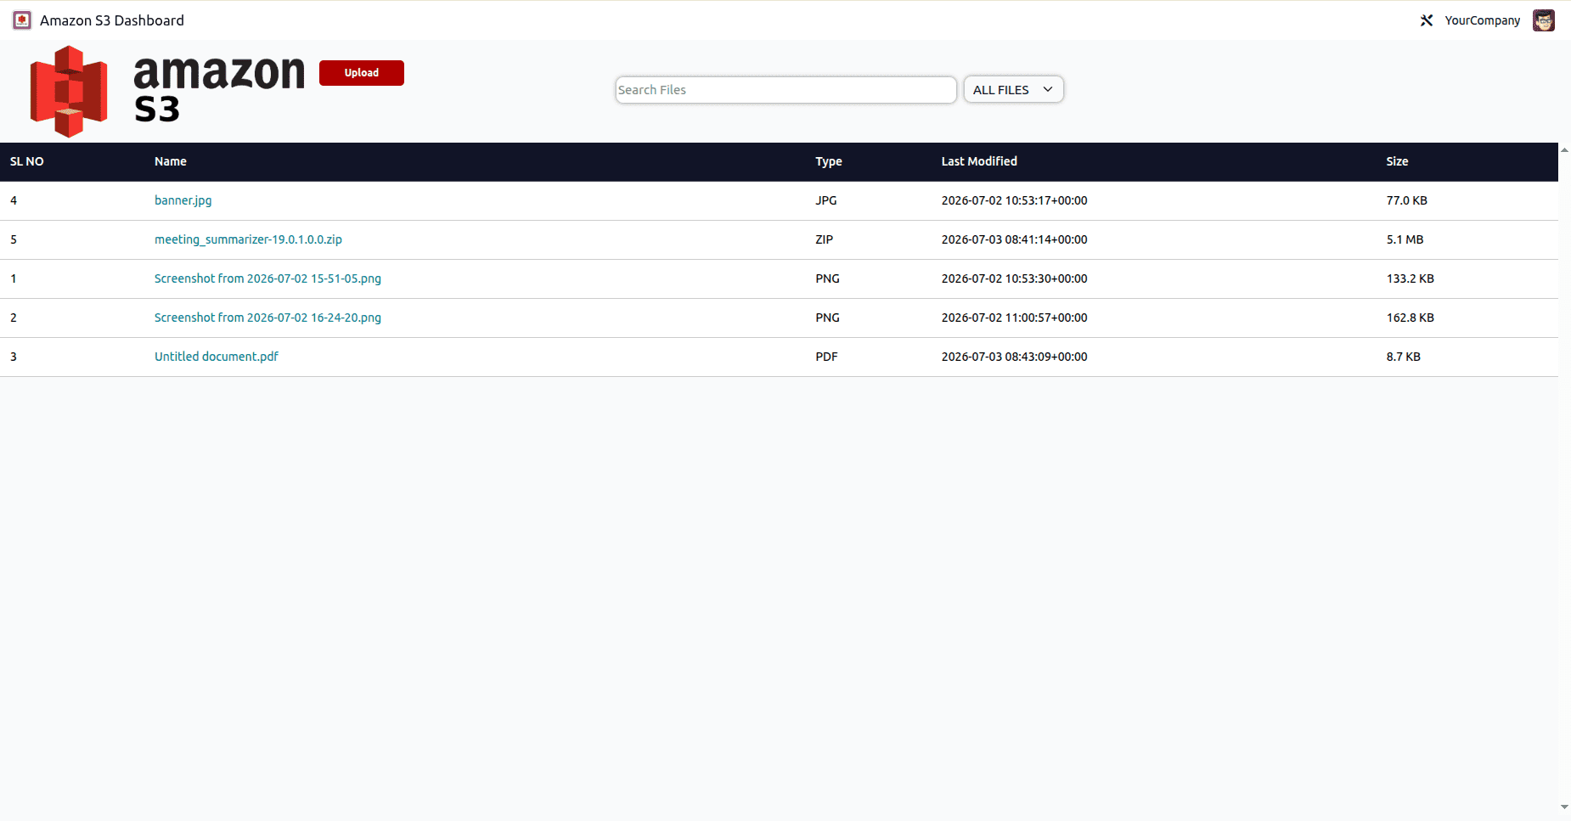Screen dimensions: 1571x821
Task: Focus the Search Files input field
Action: pos(786,90)
